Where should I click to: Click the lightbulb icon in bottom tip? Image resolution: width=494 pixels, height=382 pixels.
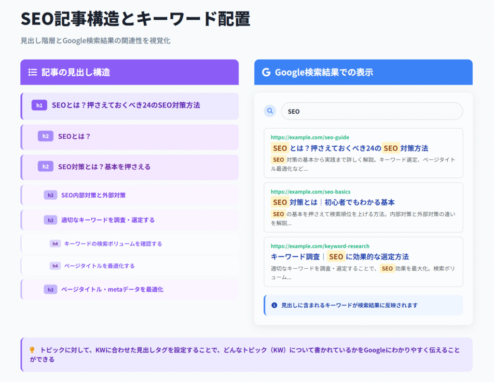32,350
